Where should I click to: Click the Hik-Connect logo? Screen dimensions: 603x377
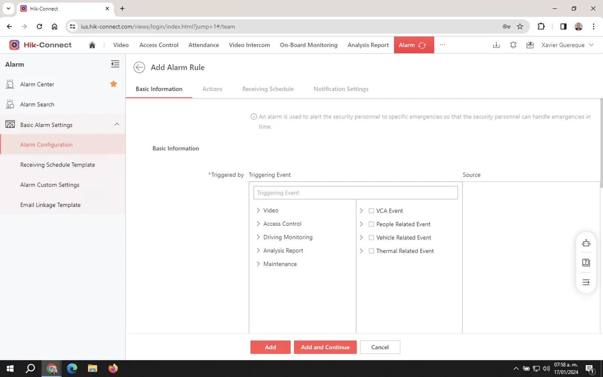click(x=40, y=45)
